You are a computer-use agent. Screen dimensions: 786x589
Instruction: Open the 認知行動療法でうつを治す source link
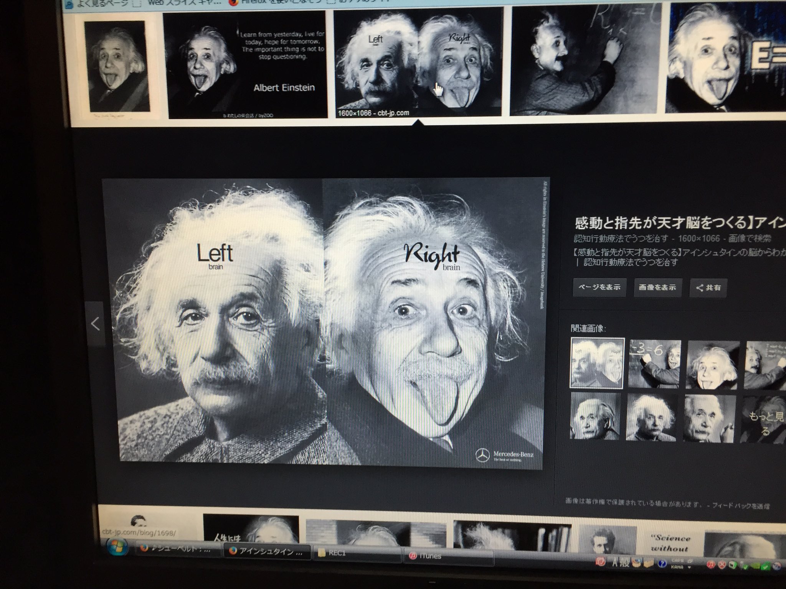[x=621, y=238]
